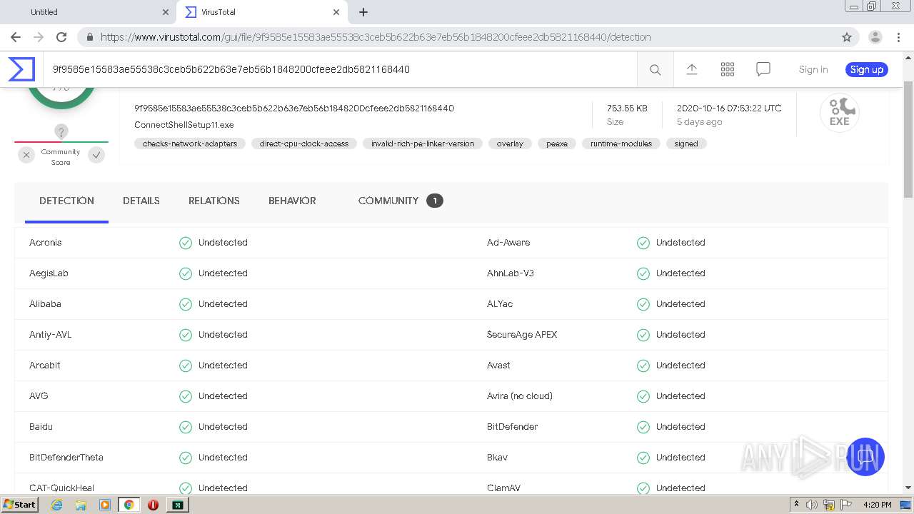Click the red Opera taskbar icon
The width and height of the screenshot is (914, 514).
153,505
